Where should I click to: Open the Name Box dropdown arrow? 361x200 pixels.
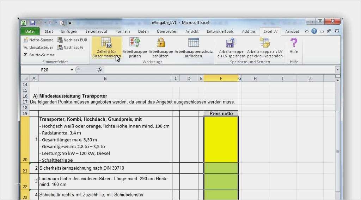click(x=72, y=70)
